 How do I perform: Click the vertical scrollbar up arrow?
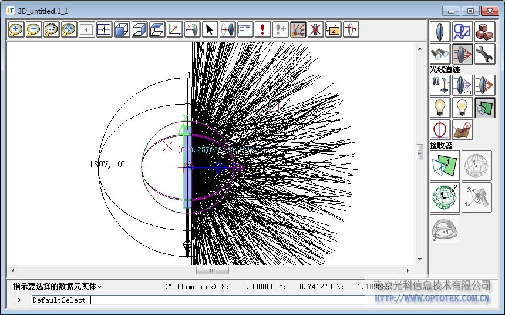(x=420, y=49)
